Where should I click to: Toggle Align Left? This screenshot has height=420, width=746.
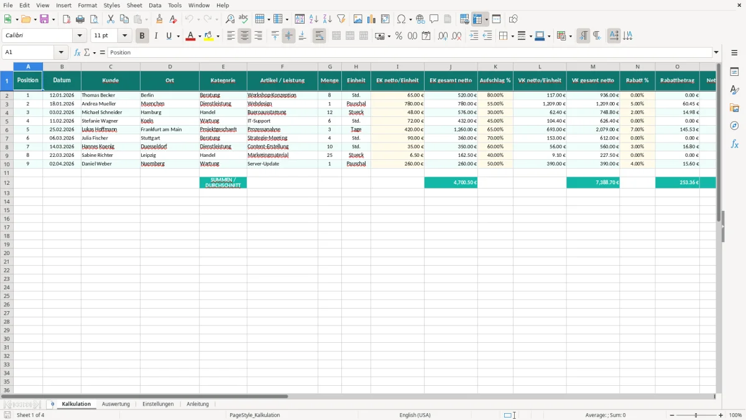click(x=231, y=36)
